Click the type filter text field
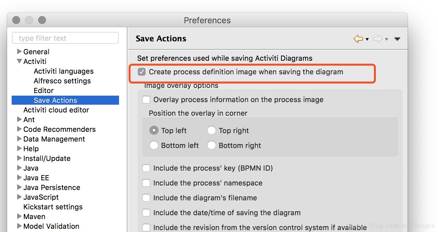The height and width of the screenshot is (232, 438). click(x=65, y=38)
